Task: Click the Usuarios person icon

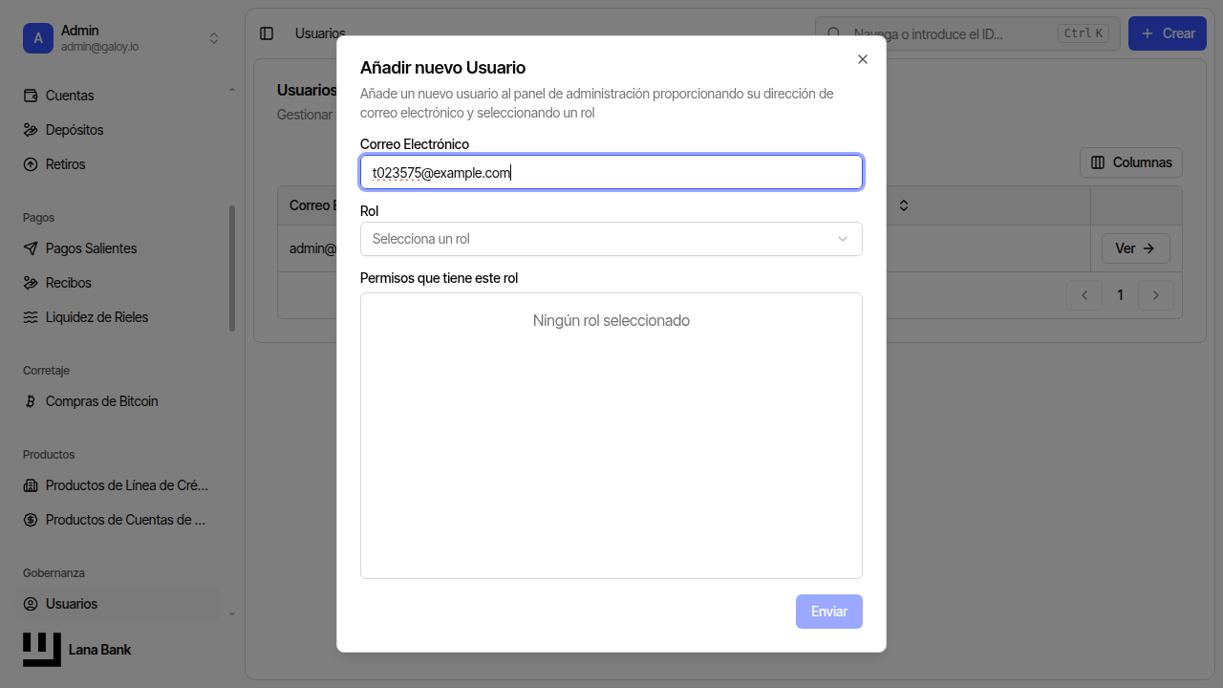Action: click(x=31, y=604)
